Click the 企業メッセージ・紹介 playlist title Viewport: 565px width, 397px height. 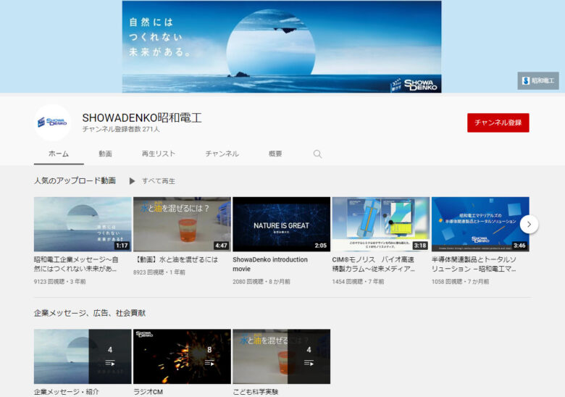[67, 392]
